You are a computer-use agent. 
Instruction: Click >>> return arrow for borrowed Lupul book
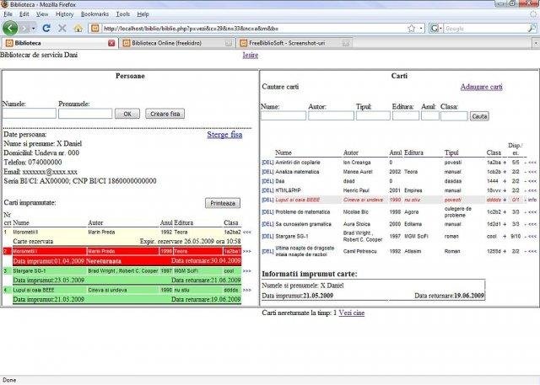[247, 290]
